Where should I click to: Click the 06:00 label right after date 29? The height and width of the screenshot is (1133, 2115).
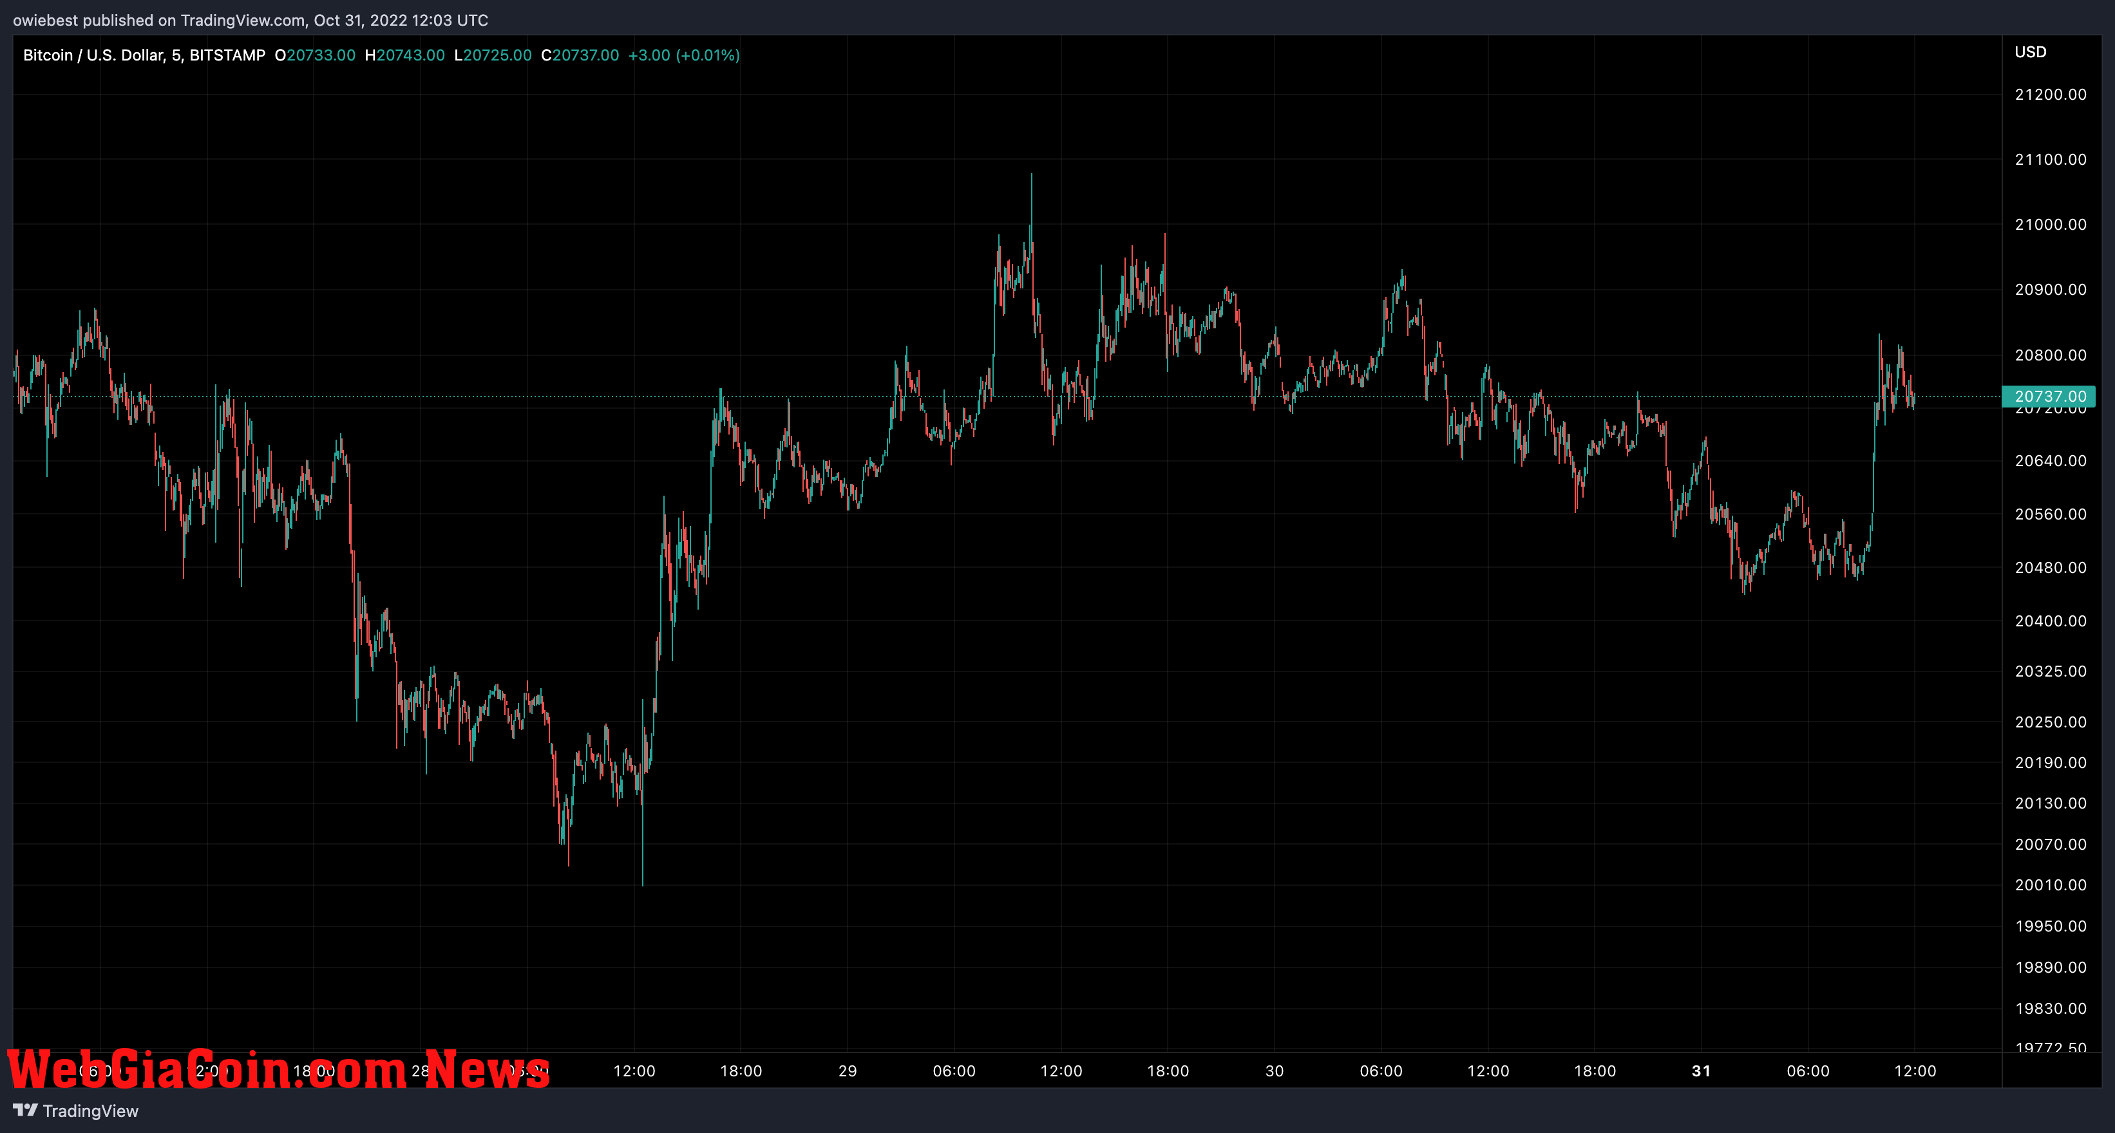(x=954, y=1071)
